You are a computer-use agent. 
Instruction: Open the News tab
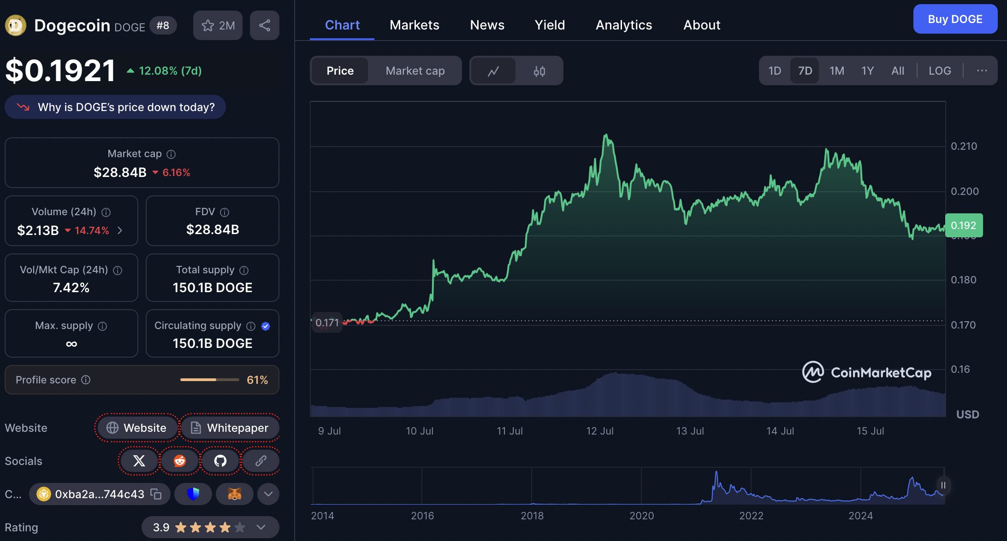pyautogui.click(x=487, y=25)
